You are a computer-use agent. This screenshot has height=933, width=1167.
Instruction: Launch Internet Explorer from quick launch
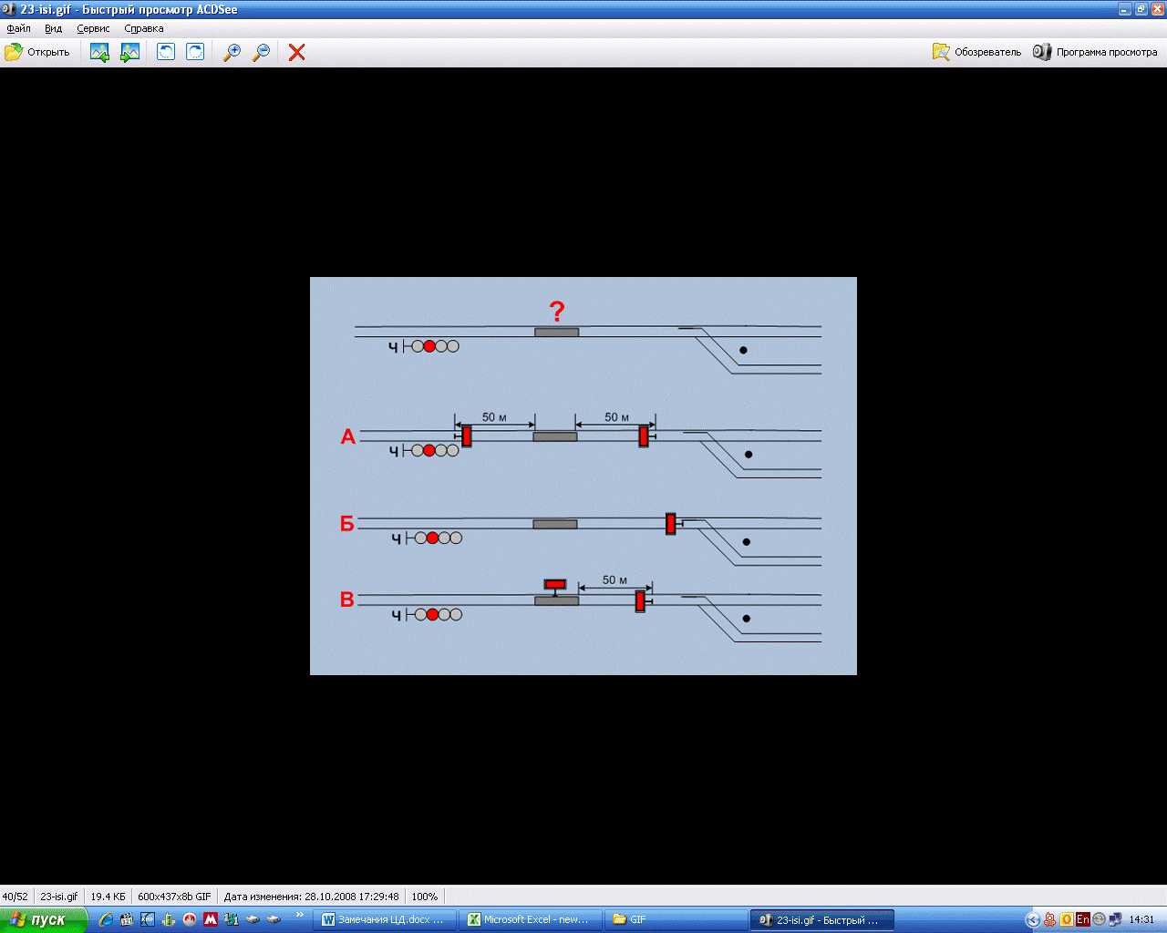click(106, 919)
